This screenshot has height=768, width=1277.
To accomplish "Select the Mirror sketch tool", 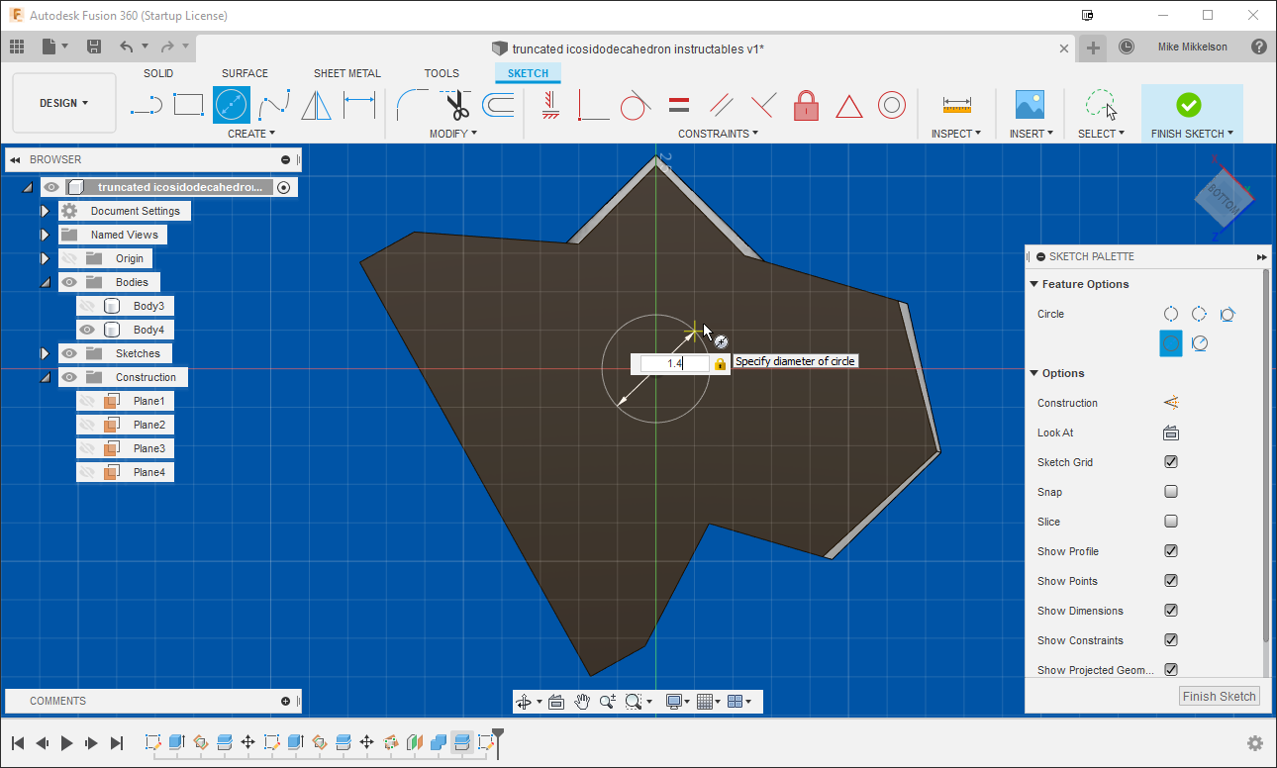I will [x=315, y=105].
